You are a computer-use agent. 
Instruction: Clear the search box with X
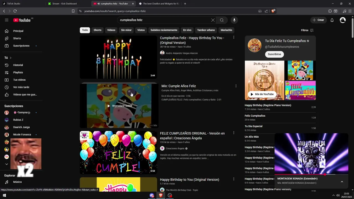pyautogui.click(x=213, y=20)
